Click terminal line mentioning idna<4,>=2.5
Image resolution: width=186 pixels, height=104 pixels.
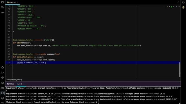coord(85,94)
